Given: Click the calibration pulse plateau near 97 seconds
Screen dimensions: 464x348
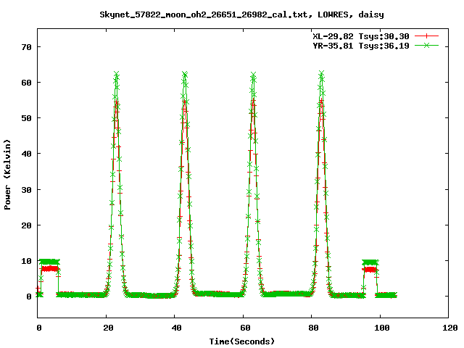Looking at the screenshot, I should click(x=370, y=262).
